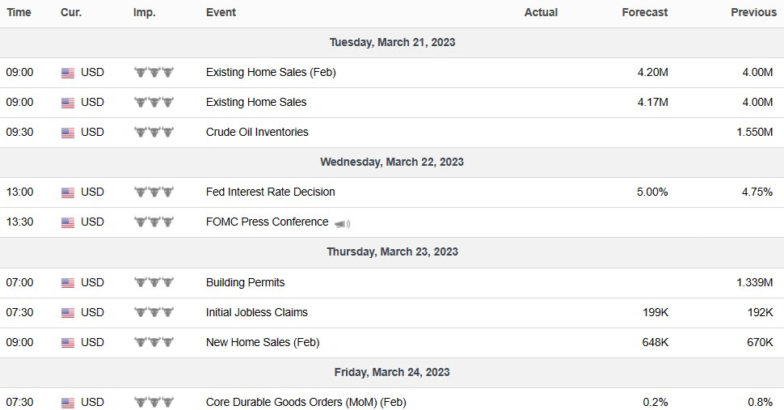This screenshot has height=410, width=784.
Task: Click the Time column header
Action: 19,12
